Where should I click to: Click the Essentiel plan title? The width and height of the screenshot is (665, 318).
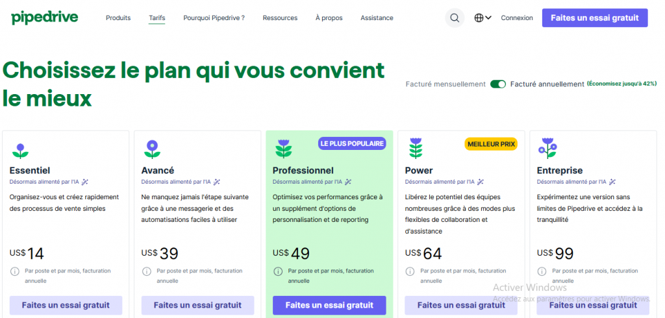coord(30,171)
